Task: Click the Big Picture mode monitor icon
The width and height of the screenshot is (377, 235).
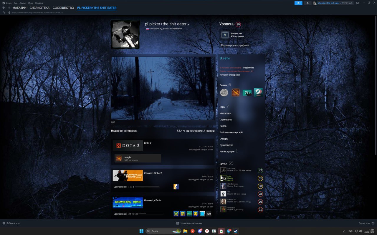Action: 358,3
